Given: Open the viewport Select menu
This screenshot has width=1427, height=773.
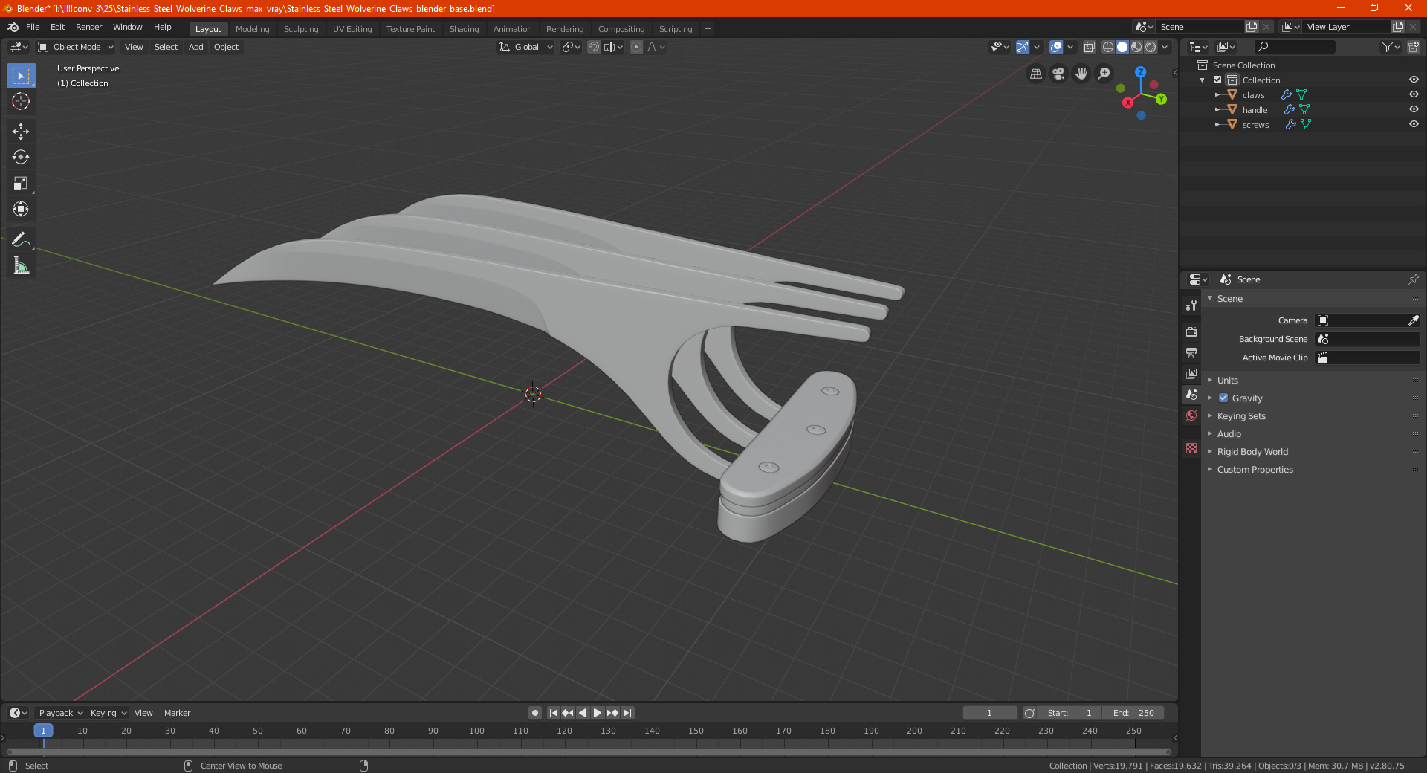Looking at the screenshot, I should point(166,47).
